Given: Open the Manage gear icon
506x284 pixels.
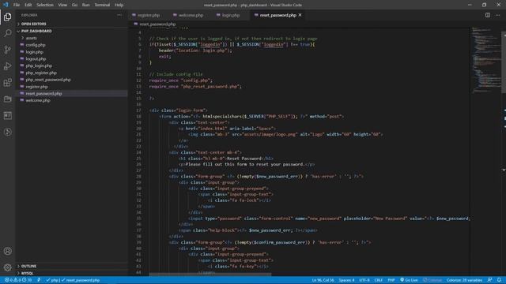Looking at the screenshot, I should [x=7, y=267].
